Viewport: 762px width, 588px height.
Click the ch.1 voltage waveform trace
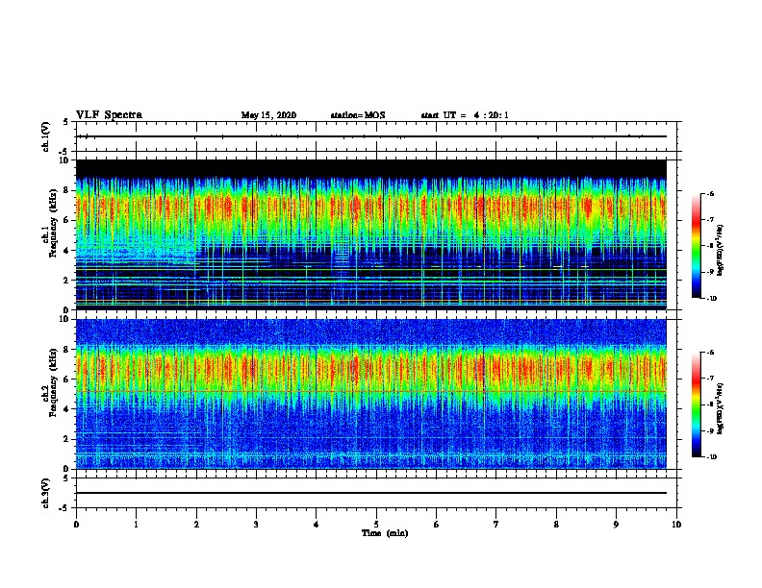[x=371, y=136]
